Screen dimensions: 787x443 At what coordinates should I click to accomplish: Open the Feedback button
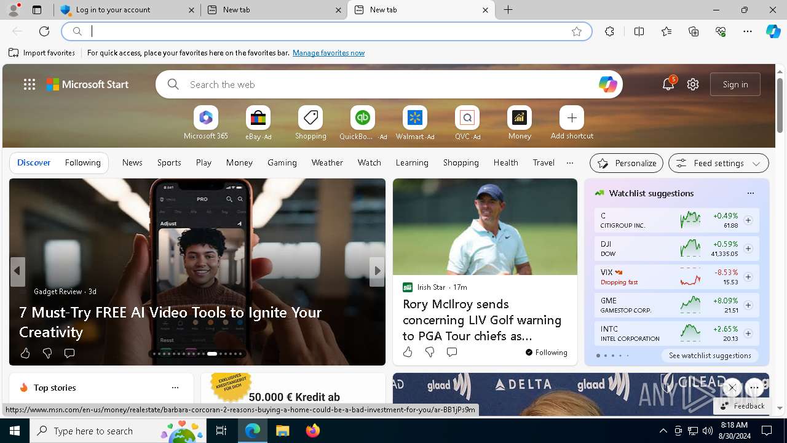742,406
